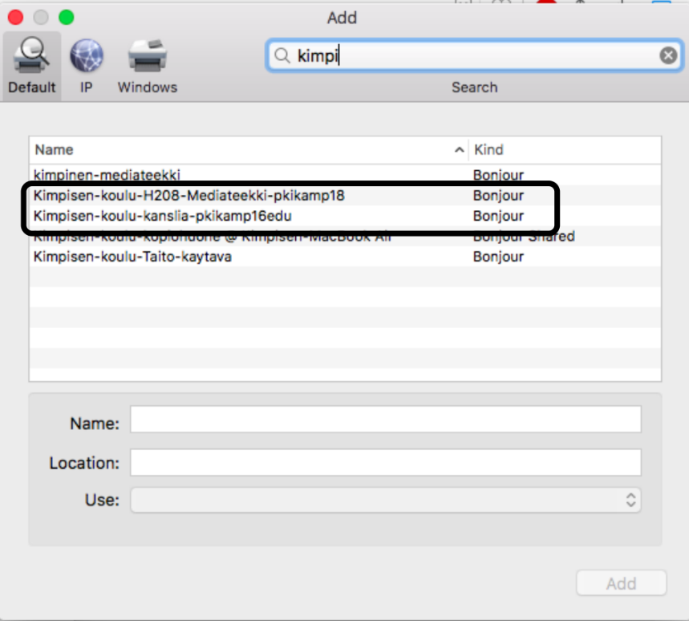Select the Kimpisen-koulu-Taito-kaytava printer
Viewport: 689px width, 621px height.
tap(132, 257)
